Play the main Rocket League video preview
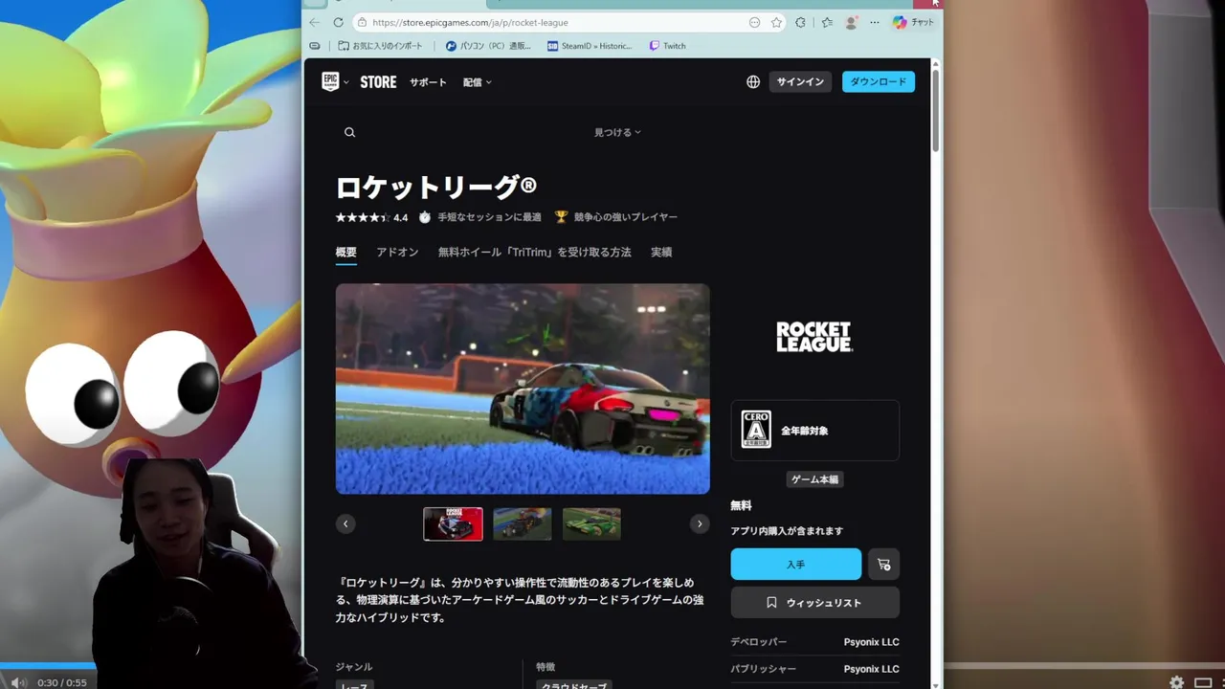Screen dimensions: 1225x689 point(523,389)
